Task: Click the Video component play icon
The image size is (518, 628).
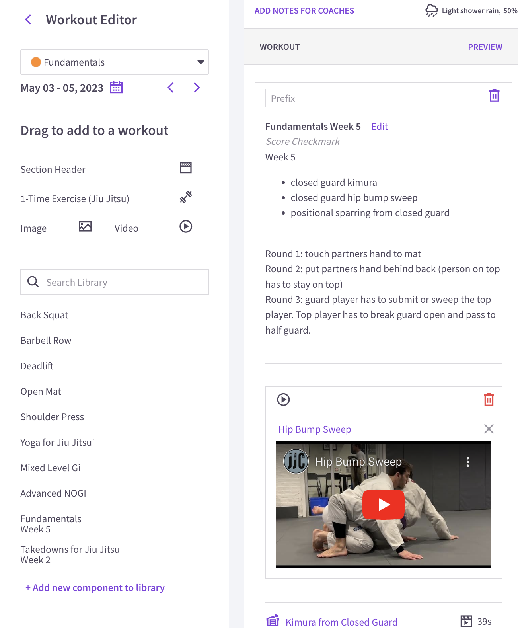Action: click(185, 226)
